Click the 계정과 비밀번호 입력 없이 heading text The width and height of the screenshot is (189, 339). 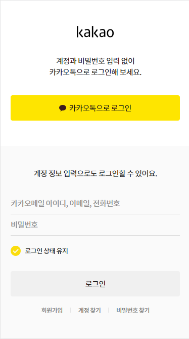pos(95,61)
